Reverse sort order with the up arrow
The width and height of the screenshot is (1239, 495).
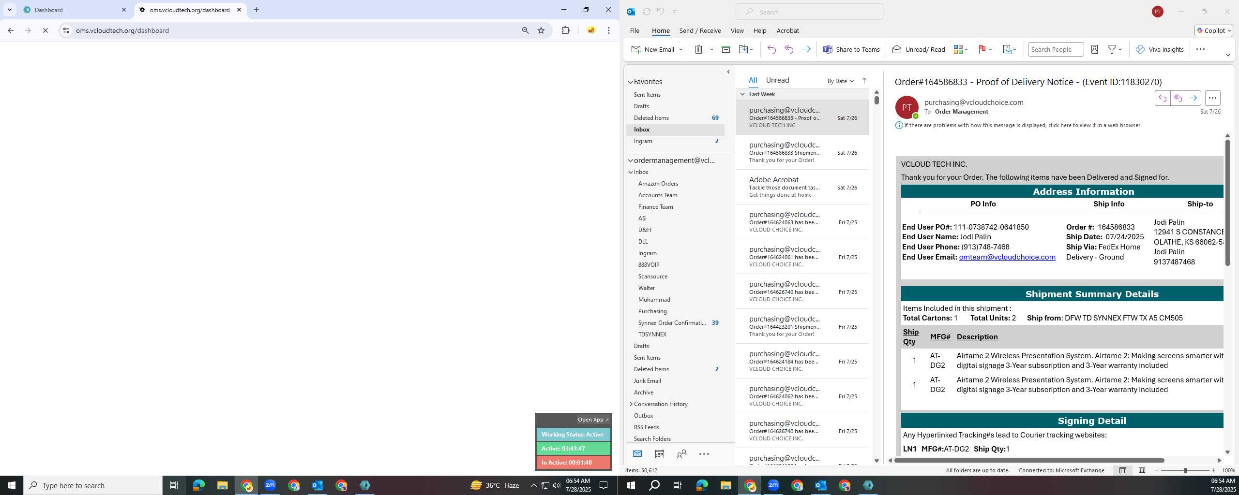click(x=864, y=81)
